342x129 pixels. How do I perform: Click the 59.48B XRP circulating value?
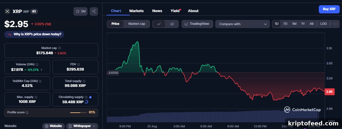pos(73,102)
